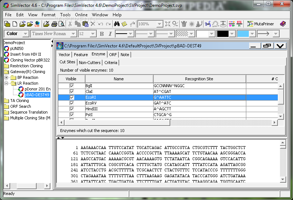
Task: Open the arrow style dropdown
Action: (x=276, y=34)
